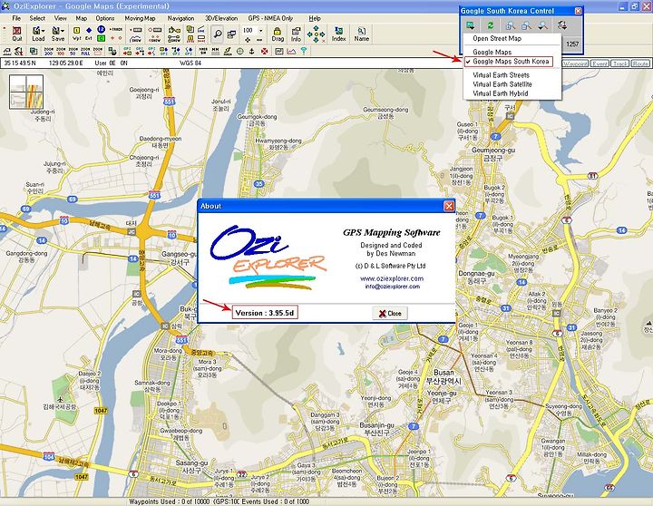Click the crosshair target toolbar icon
This screenshot has height=506, width=653.
click(x=239, y=51)
